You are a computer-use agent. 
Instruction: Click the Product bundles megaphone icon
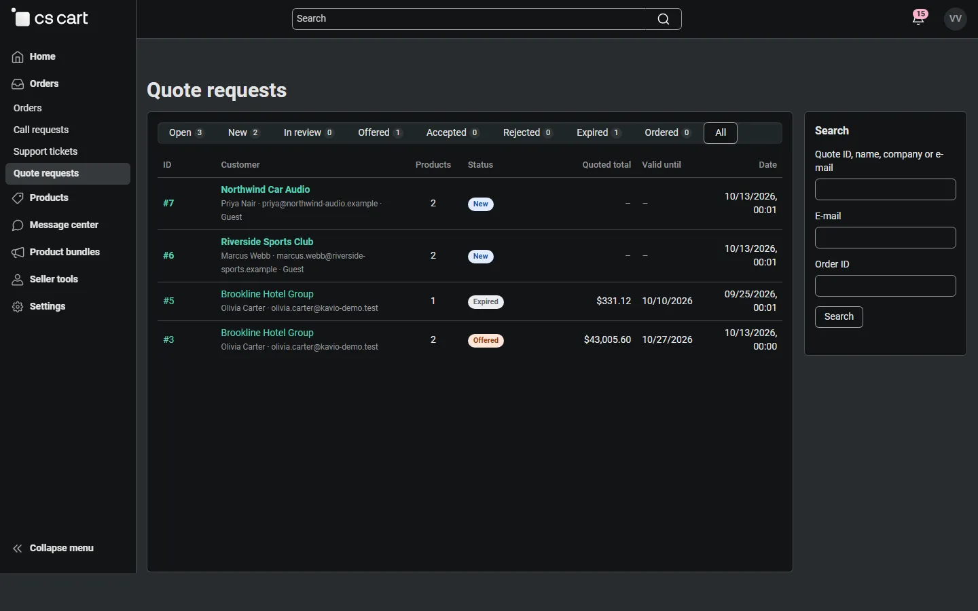(18, 253)
